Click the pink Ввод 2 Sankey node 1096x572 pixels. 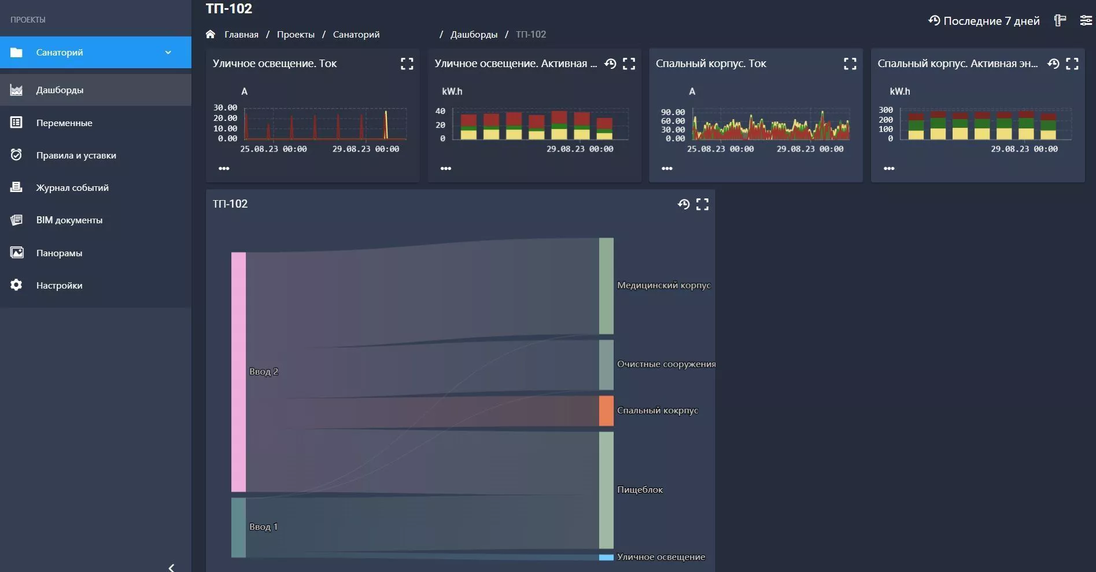pos(238,372)
